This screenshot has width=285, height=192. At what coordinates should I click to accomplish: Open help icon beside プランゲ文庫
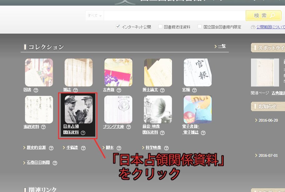[x=129, y=127]
